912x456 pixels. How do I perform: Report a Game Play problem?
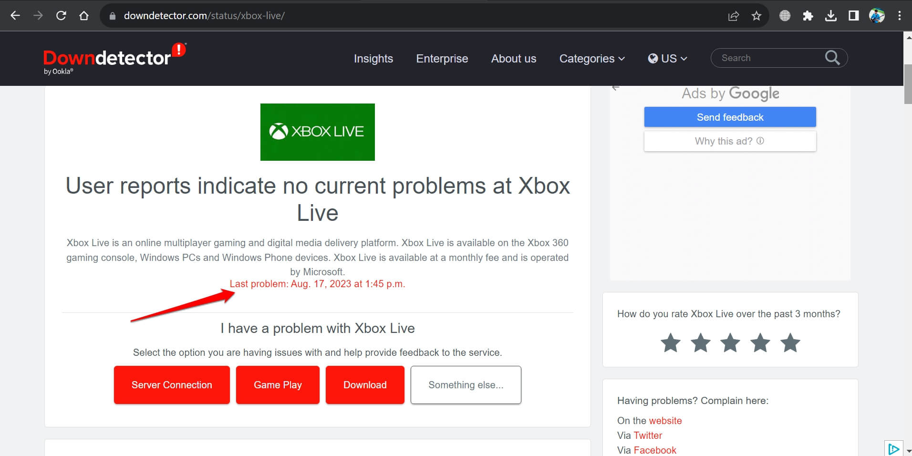tap(278, 385)
